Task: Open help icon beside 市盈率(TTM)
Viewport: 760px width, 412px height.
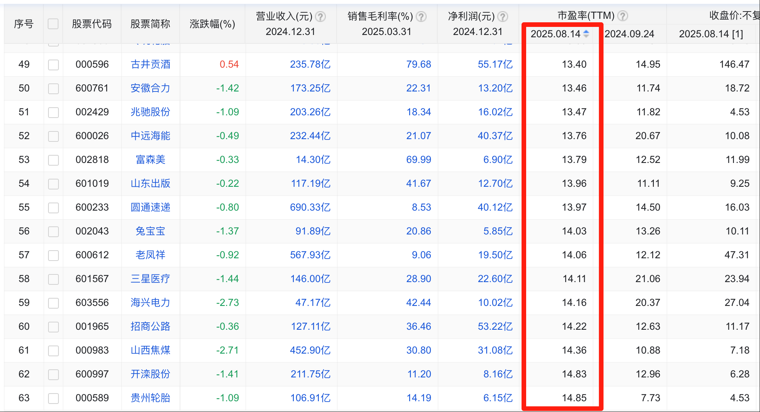Action: 623,16
